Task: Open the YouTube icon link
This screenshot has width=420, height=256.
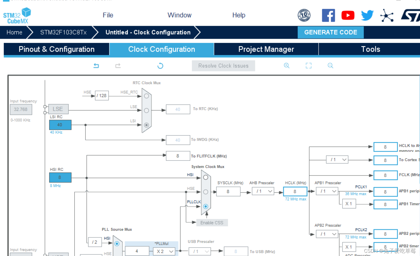Action: pos(348,15)
